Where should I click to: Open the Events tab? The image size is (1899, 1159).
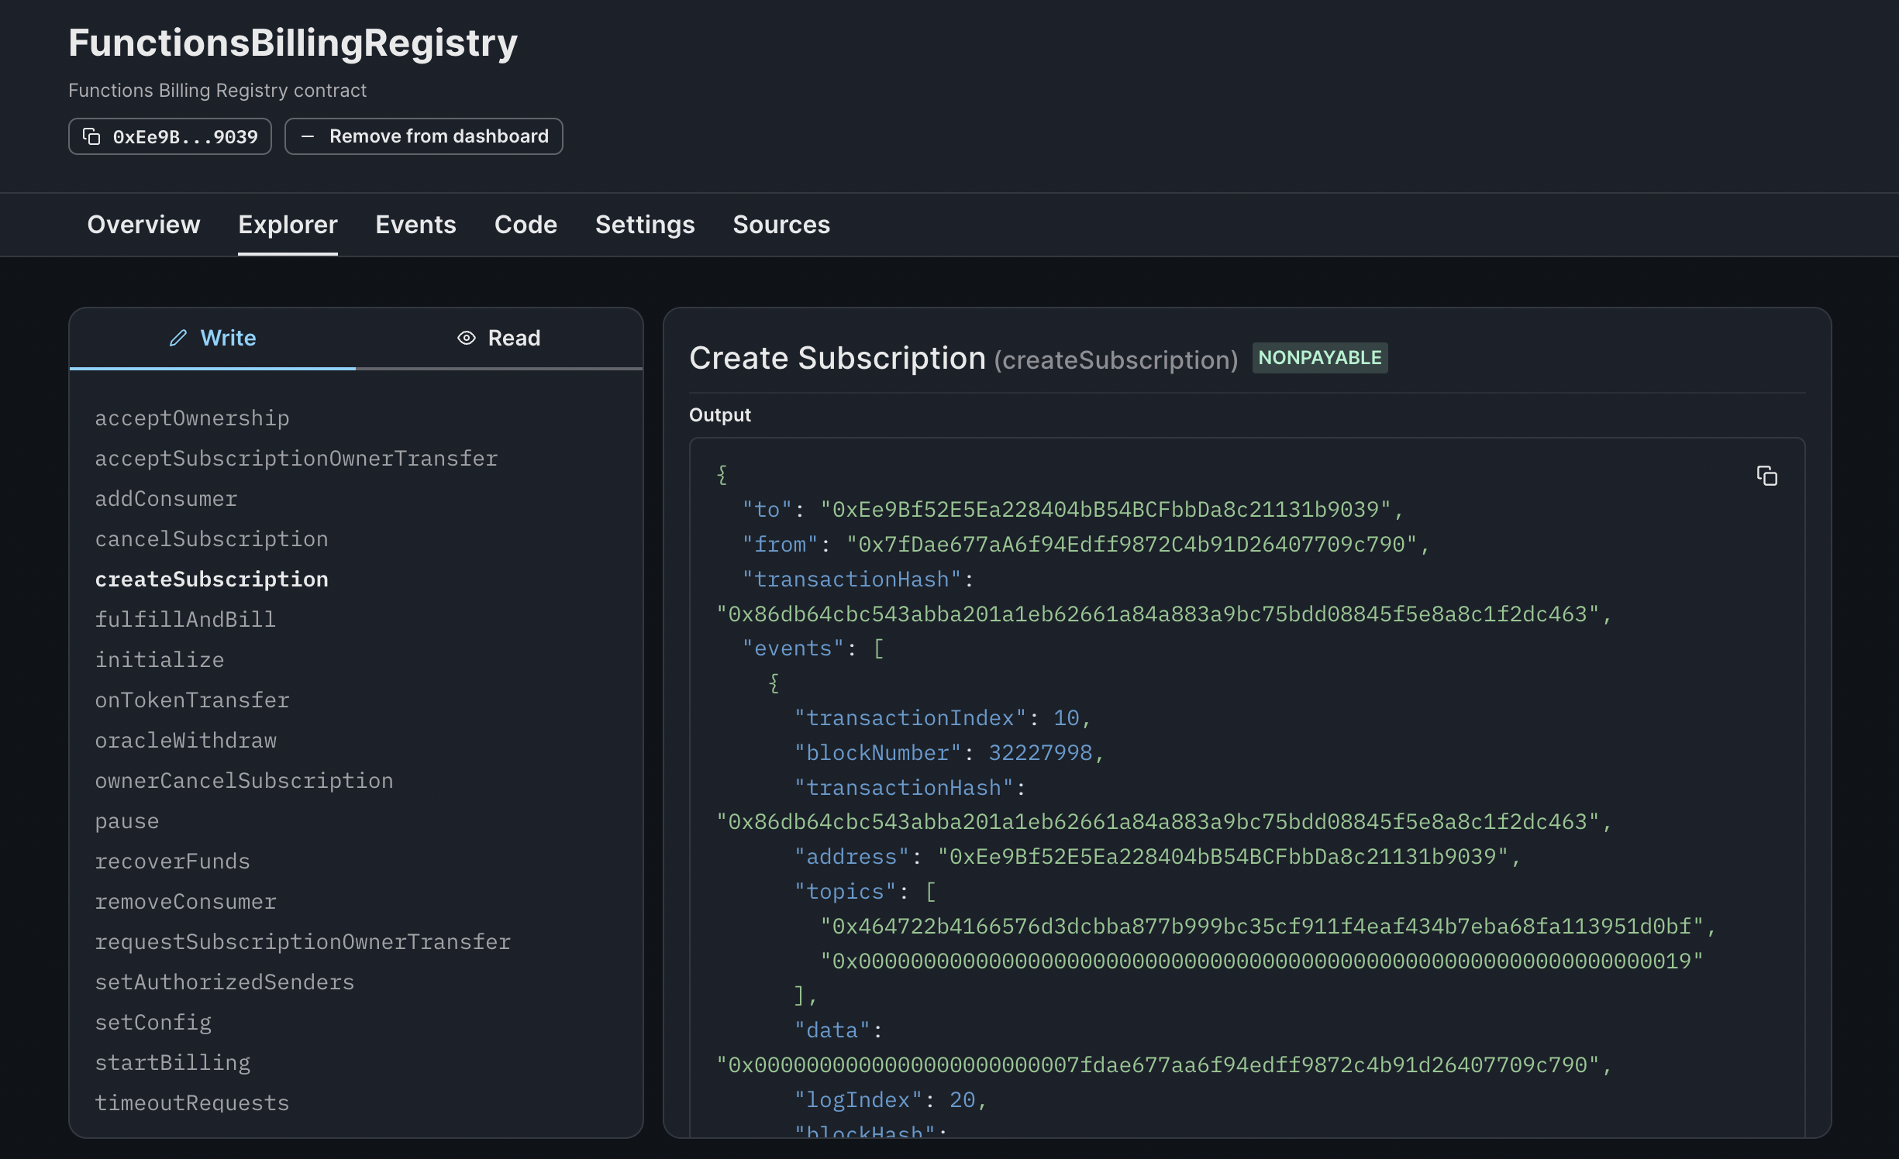point(415,225)
